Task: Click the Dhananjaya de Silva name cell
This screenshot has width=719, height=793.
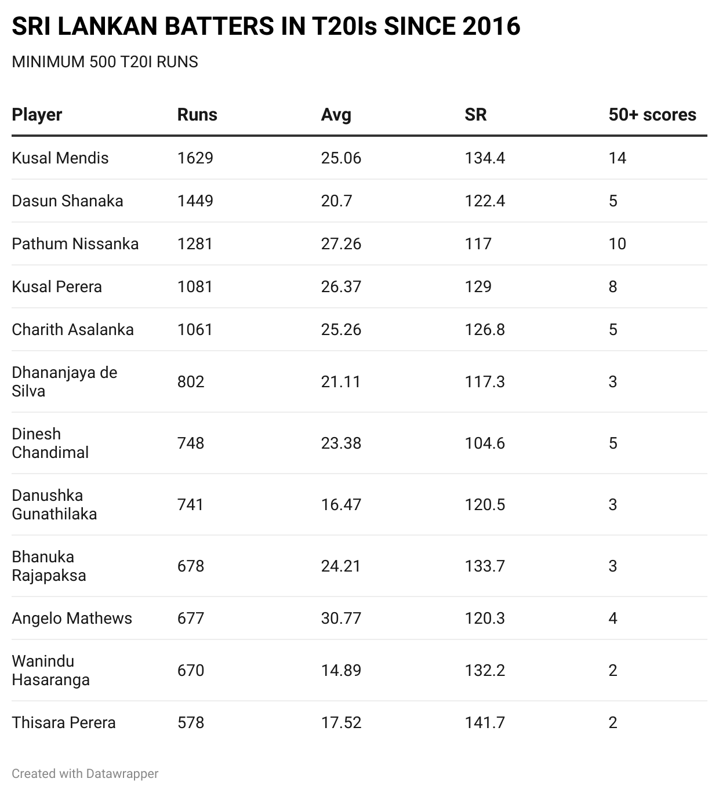Action: tap(64, 381)
